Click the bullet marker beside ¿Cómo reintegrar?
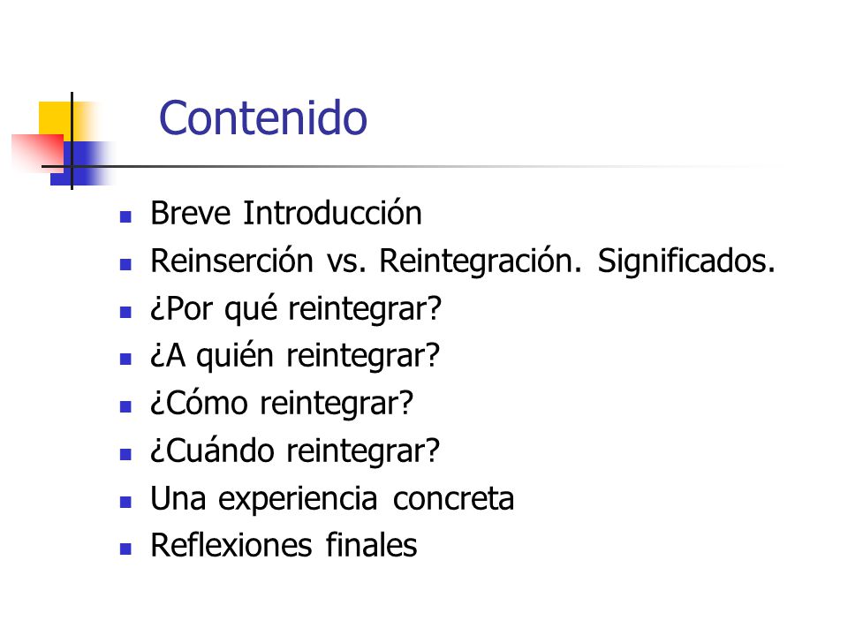Screen dimensions: 848x636 pyautogui.click(x=125, y=406)
